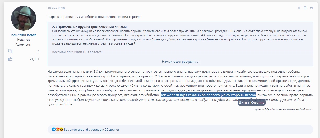The image size is (320, 138).
Task: Click the post date 10 Янв 2020
Action: [56, 8]
